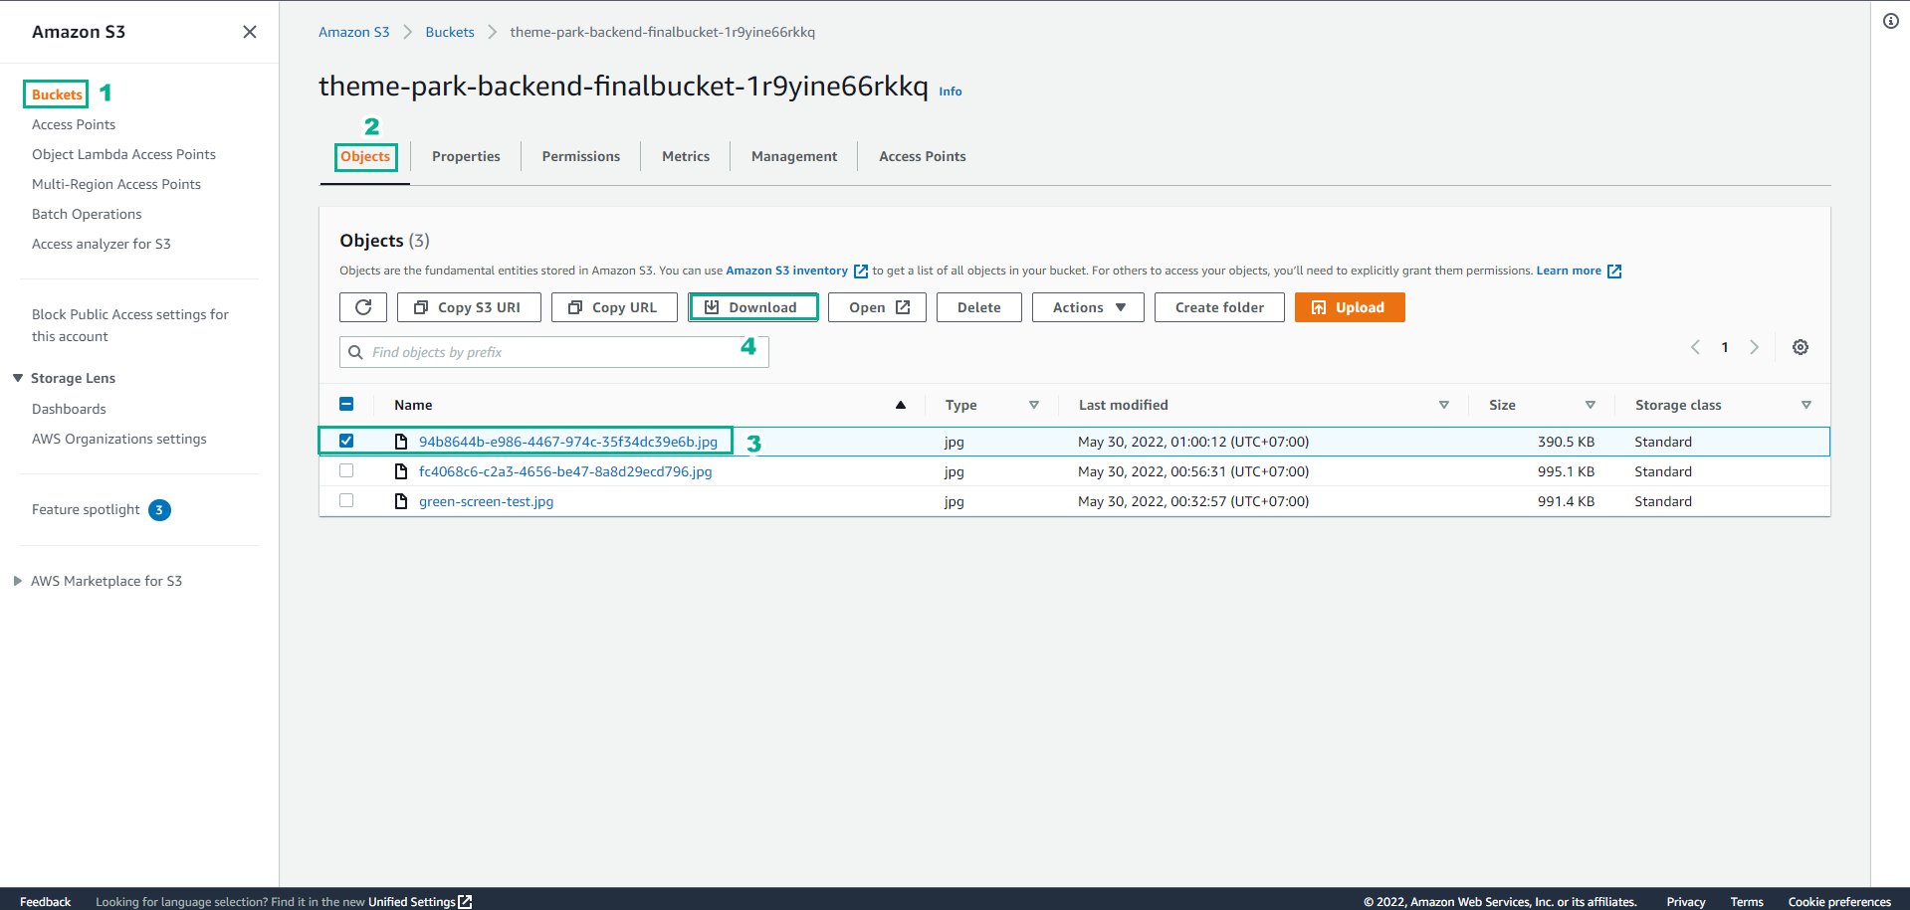Image resolution: width=1910 pixels, height=910 pixels.
Task: Open the Type column filter arrow
Action: click(1034, 405)
